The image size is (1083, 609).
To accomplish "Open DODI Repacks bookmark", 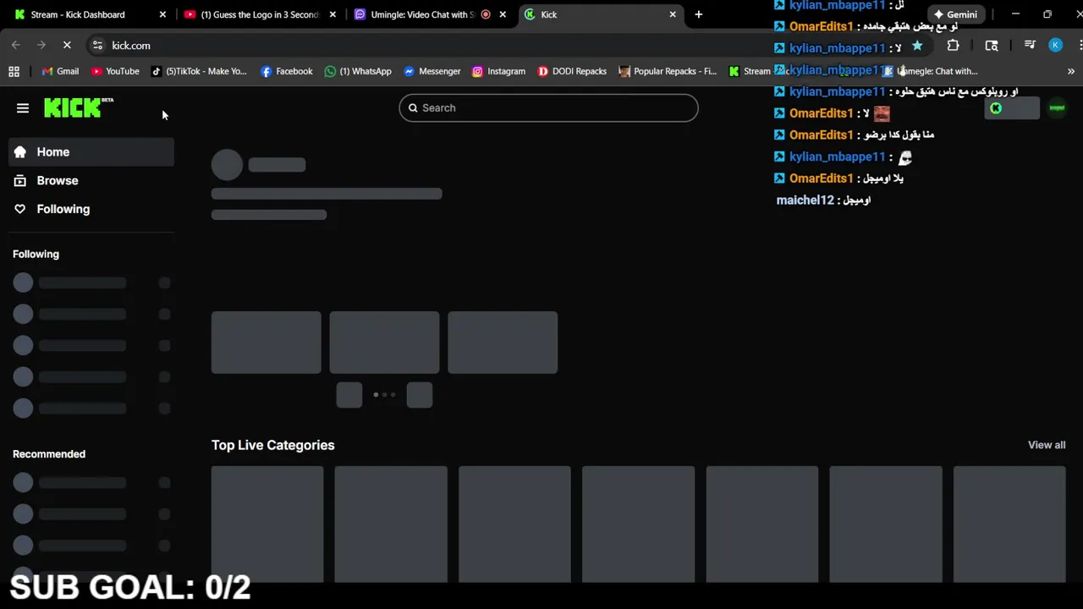I will pos(572,71).
